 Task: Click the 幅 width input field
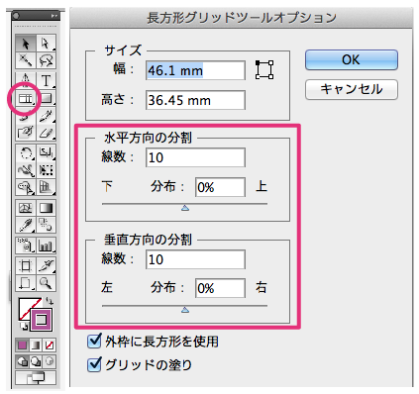point(195,70)
